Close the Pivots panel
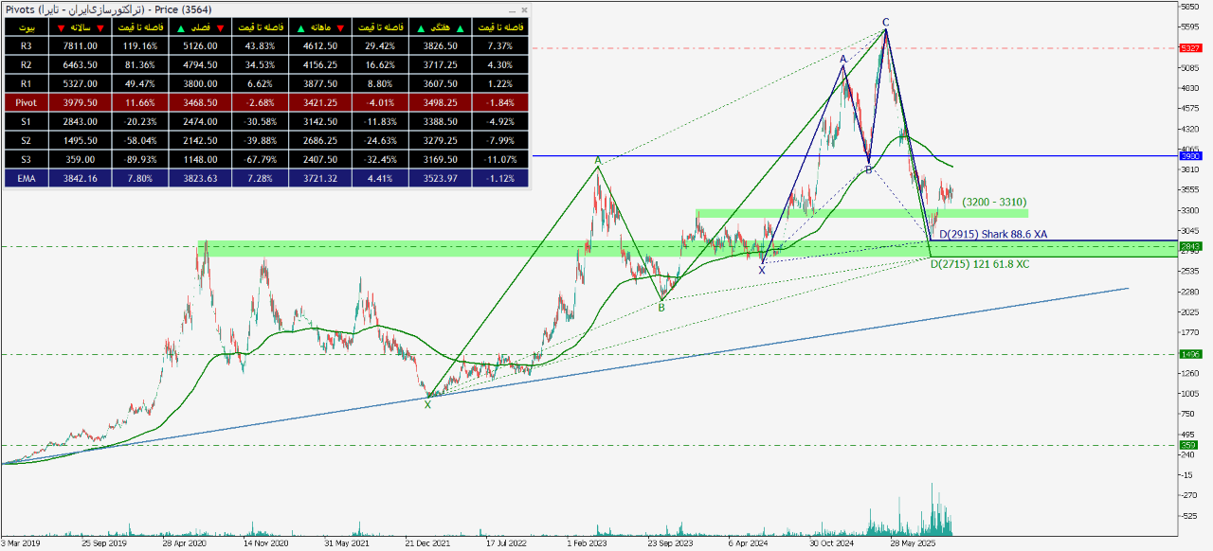The image size is (1213, 551). tap(524, 9)
